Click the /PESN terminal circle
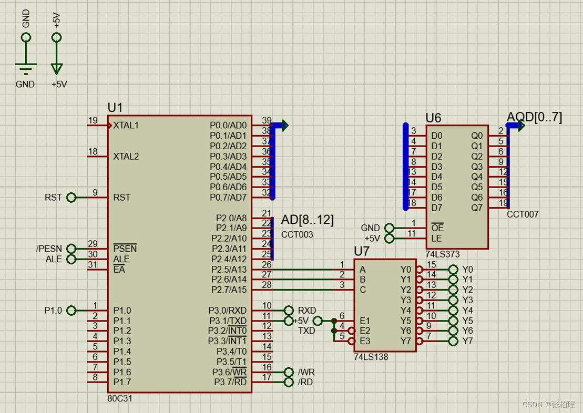The height and width of the screenshot is (413, 583). (x=71, y=249)
